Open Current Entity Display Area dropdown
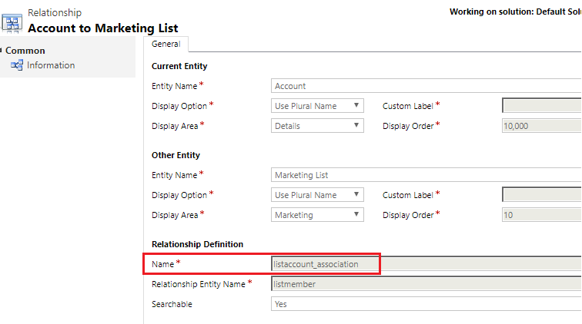582x324 pixels. (317, 126)
